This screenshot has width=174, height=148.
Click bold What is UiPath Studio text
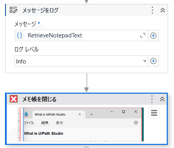tap(44, 134)
